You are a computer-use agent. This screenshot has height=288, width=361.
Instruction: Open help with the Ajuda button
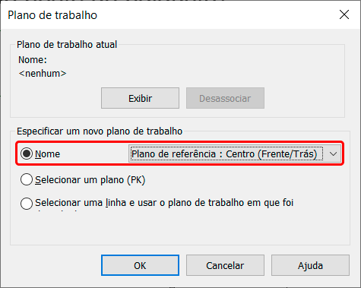pyautogui.click(x=310, y=265)
